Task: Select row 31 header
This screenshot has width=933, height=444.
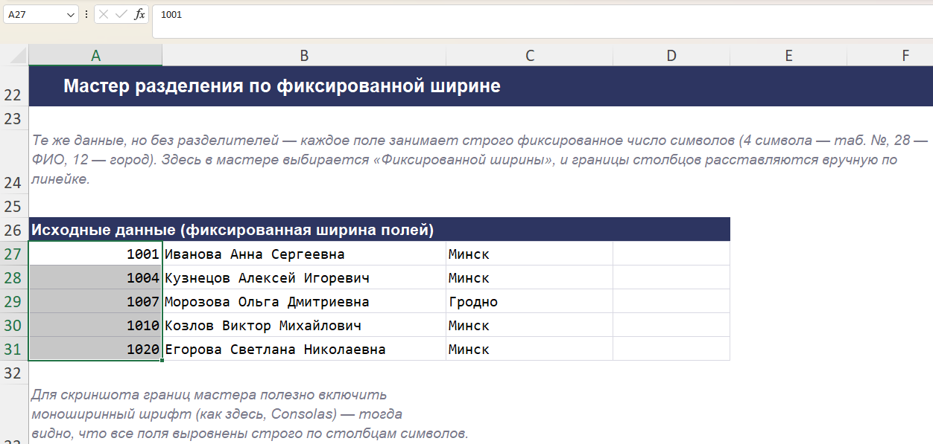Action: 14,349
